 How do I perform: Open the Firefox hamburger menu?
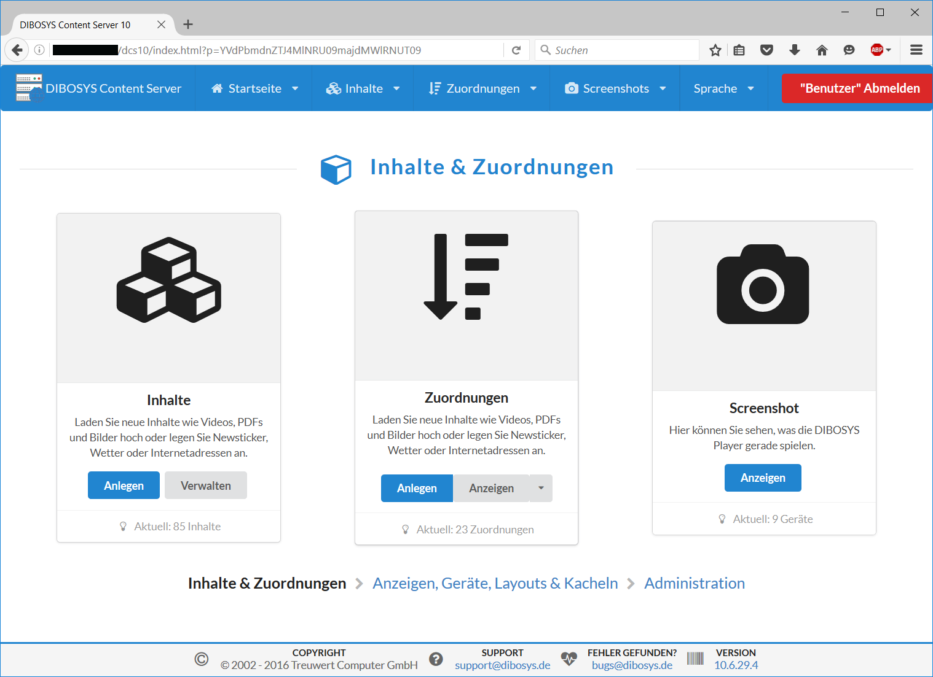point(916,50)
